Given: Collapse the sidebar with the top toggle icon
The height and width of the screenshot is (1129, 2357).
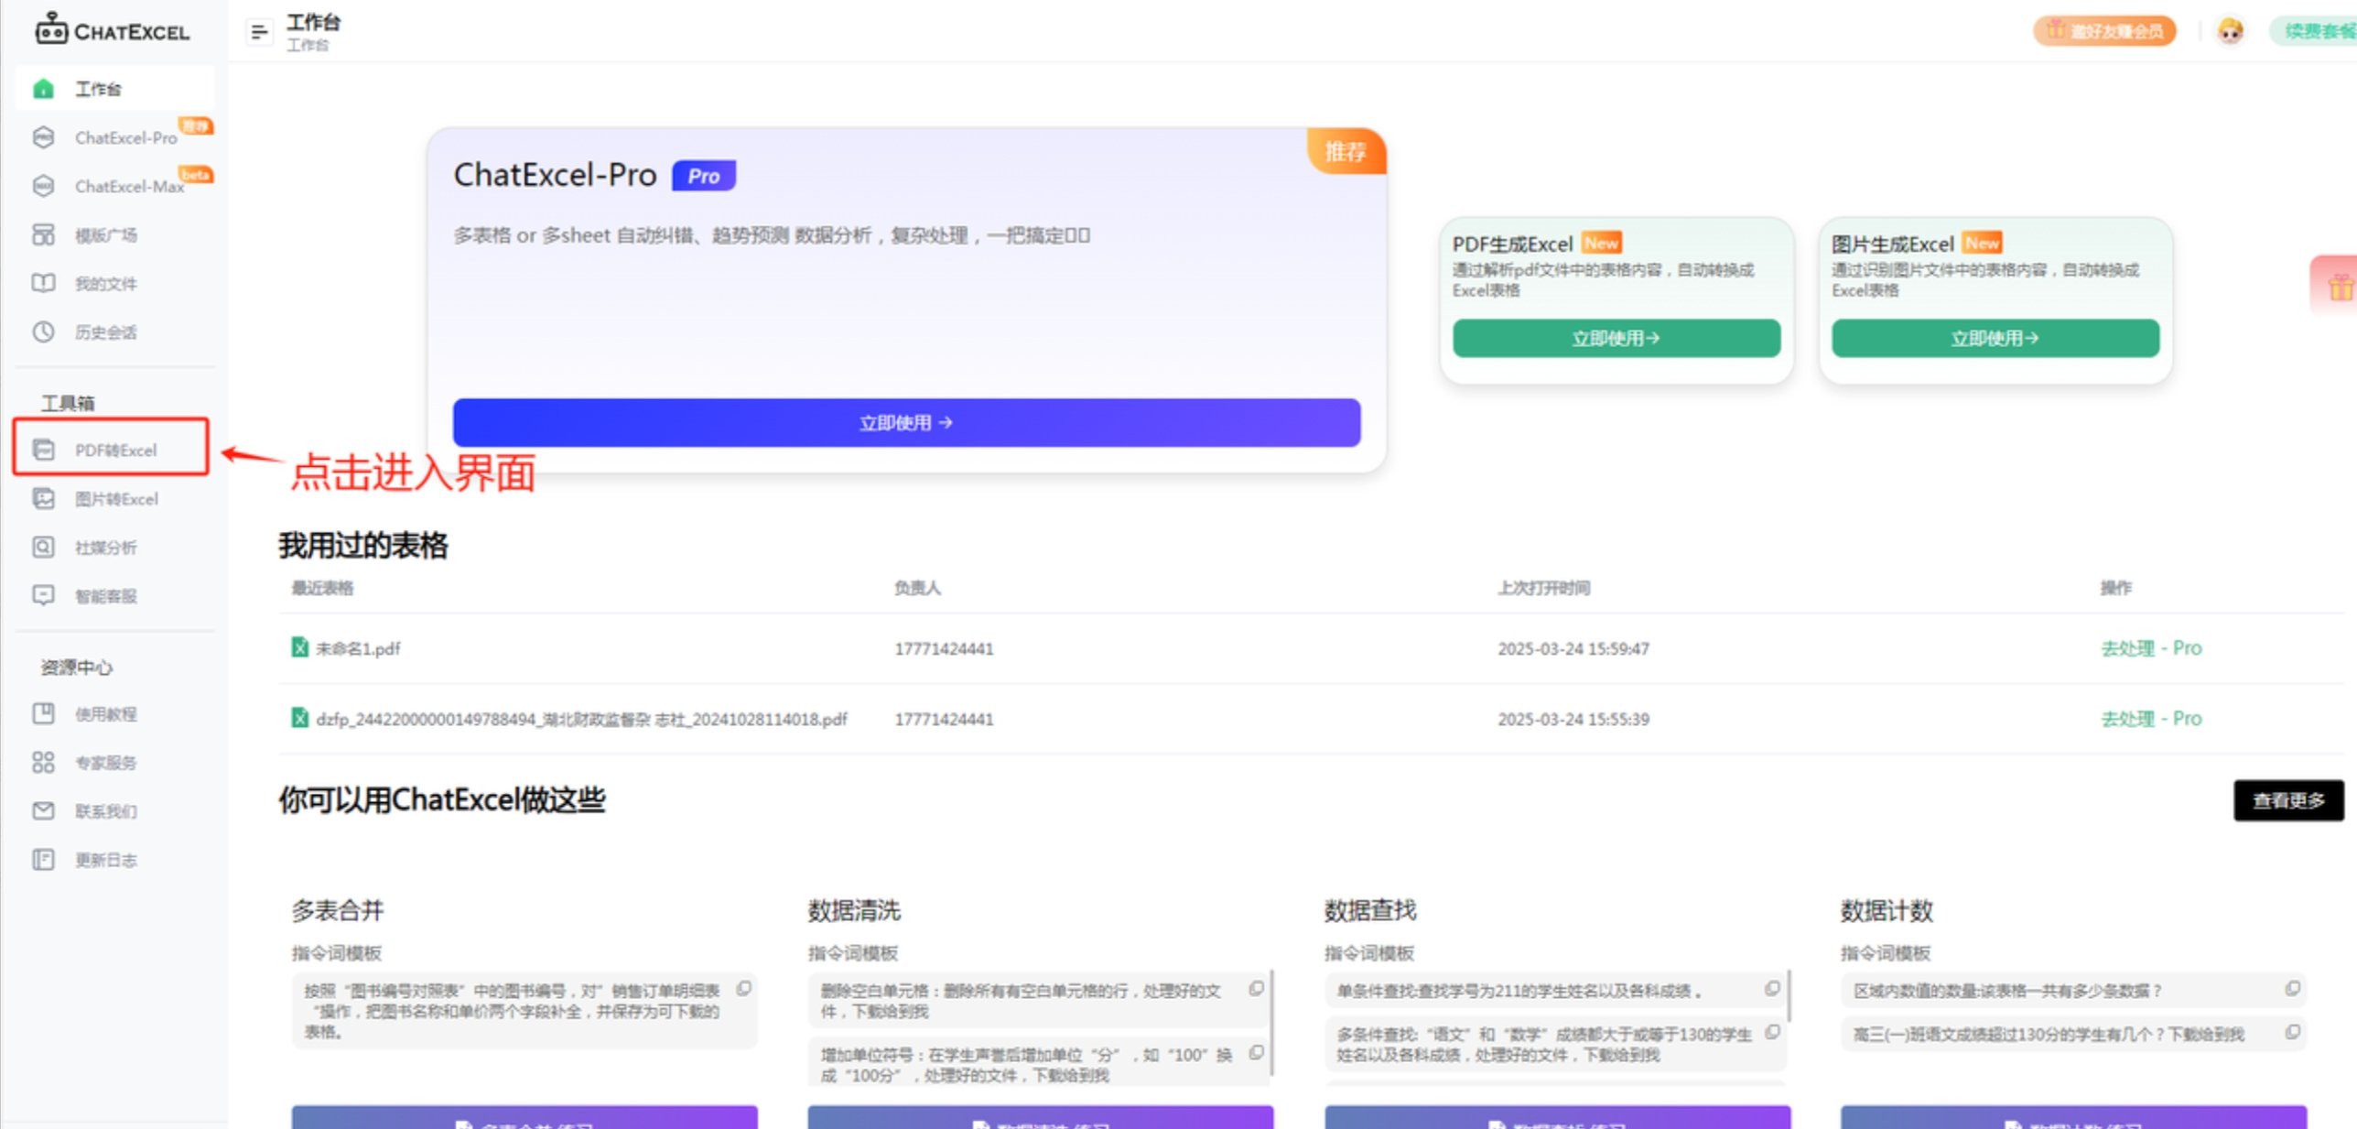Looking at the screenshot, I should pos(259,31).
